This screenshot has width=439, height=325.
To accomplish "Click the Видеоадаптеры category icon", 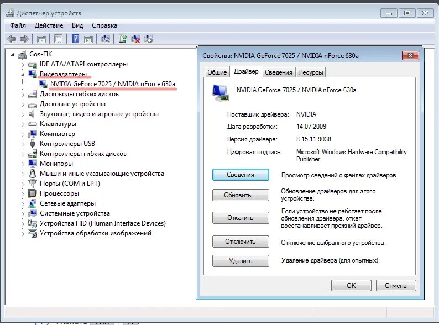I will coord(33,74).
